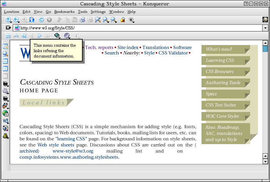Click the CSS Validator link
The width and height of the screenshot is (270, 182).
[x=173, y=53]
